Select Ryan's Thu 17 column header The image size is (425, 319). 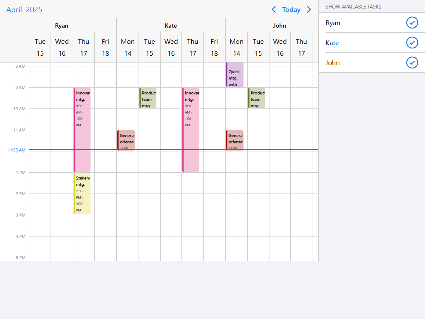pos(83,48)
